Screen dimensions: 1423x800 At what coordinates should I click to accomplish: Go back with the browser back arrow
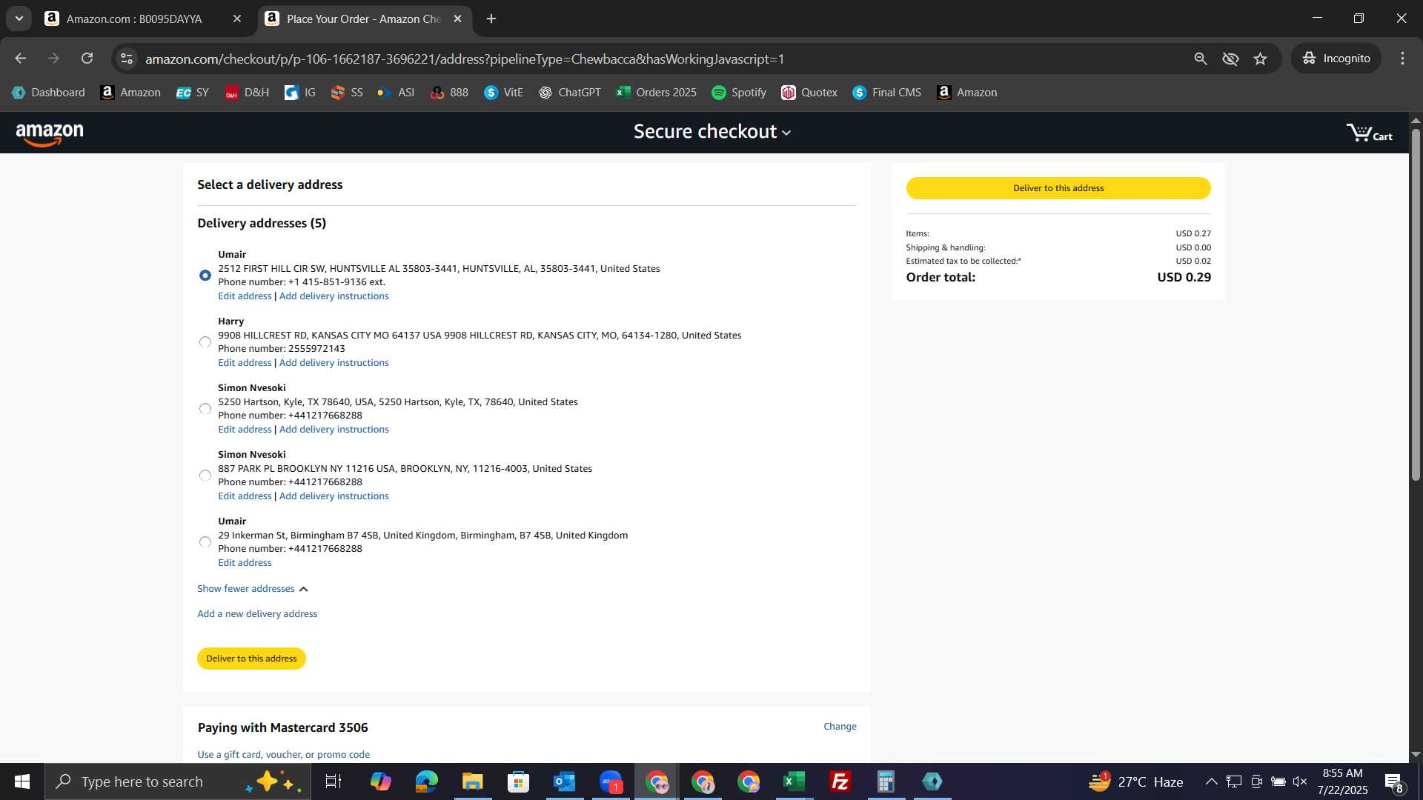click(x=21, y=59)
